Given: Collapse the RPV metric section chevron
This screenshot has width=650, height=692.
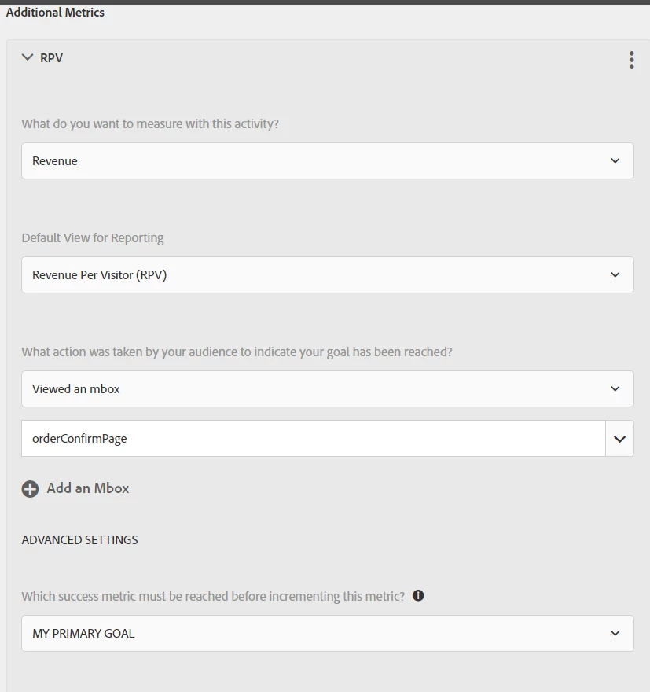Looking at the screenshot, I should coord(28,57).
